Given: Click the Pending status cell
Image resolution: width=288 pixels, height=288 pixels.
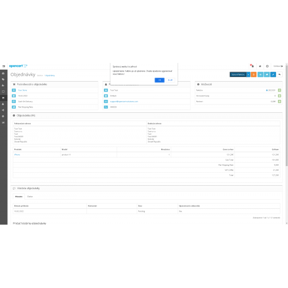Looking at the screenshot, I should (x=157, y=211).
